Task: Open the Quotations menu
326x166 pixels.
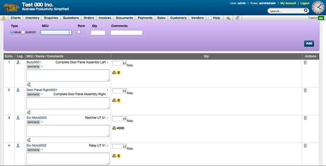Action: 71,18
